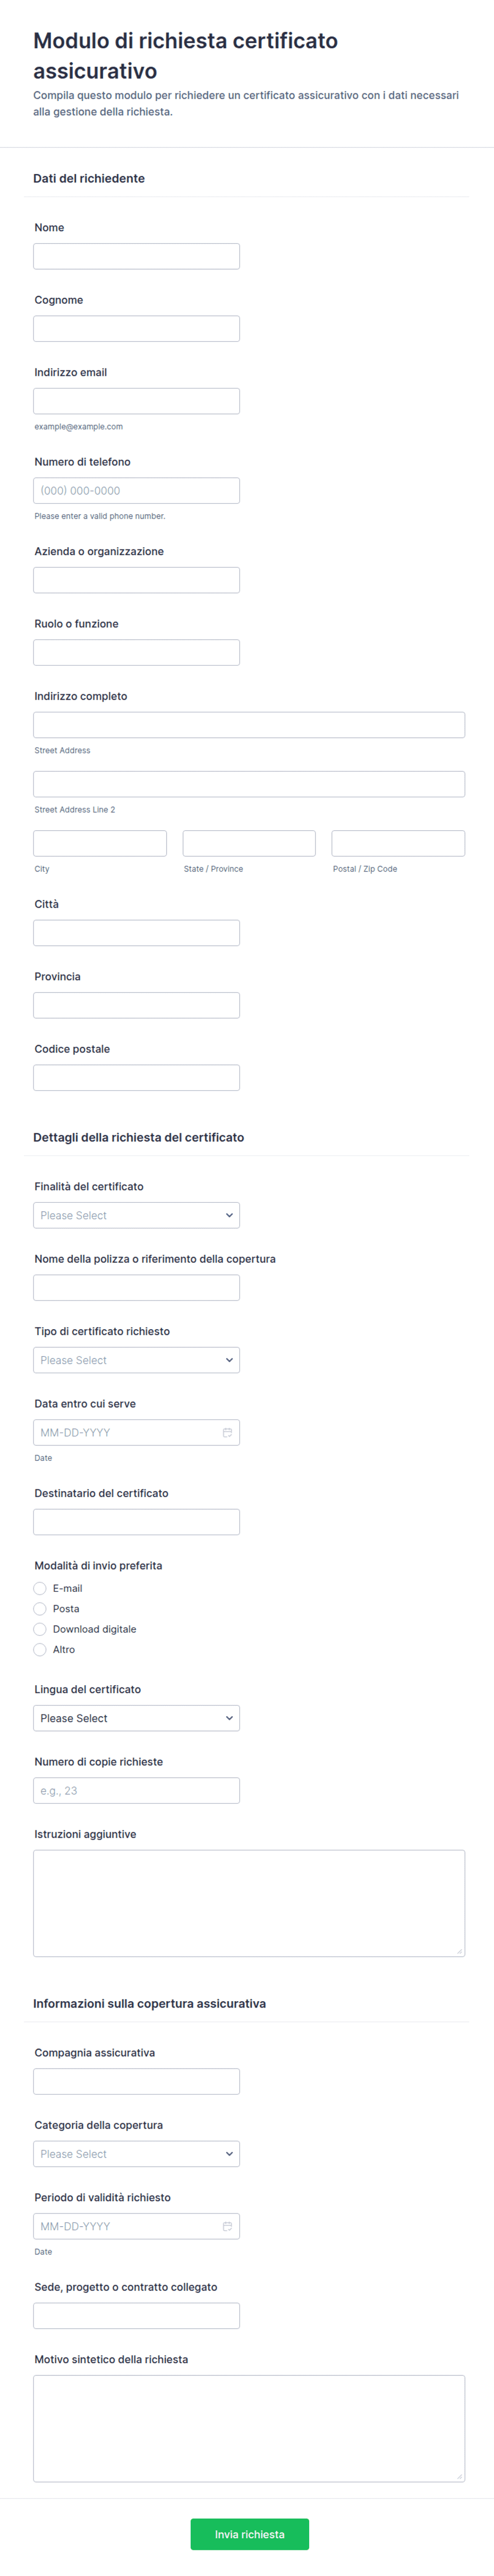Open Categoria della copertura dropdown
Viewport: 494px width, 2576px height.
pos(136,2154)
